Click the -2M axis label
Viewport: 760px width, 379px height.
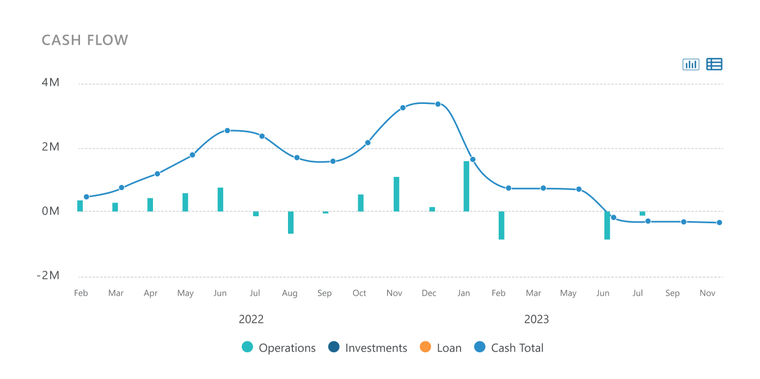click(48, 276)
